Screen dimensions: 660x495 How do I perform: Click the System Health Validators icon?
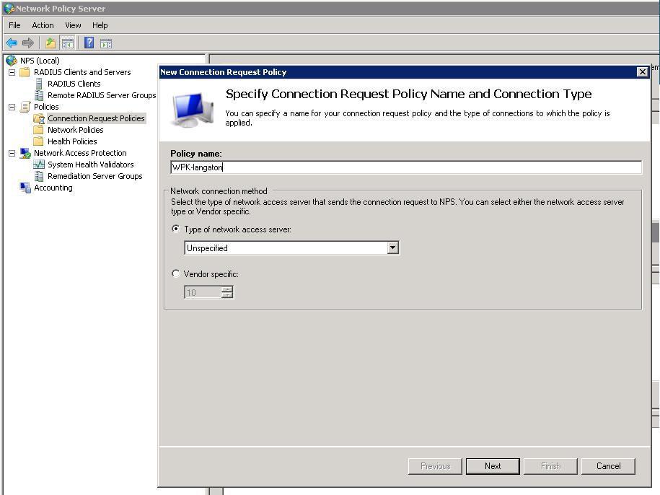[39, 165]
